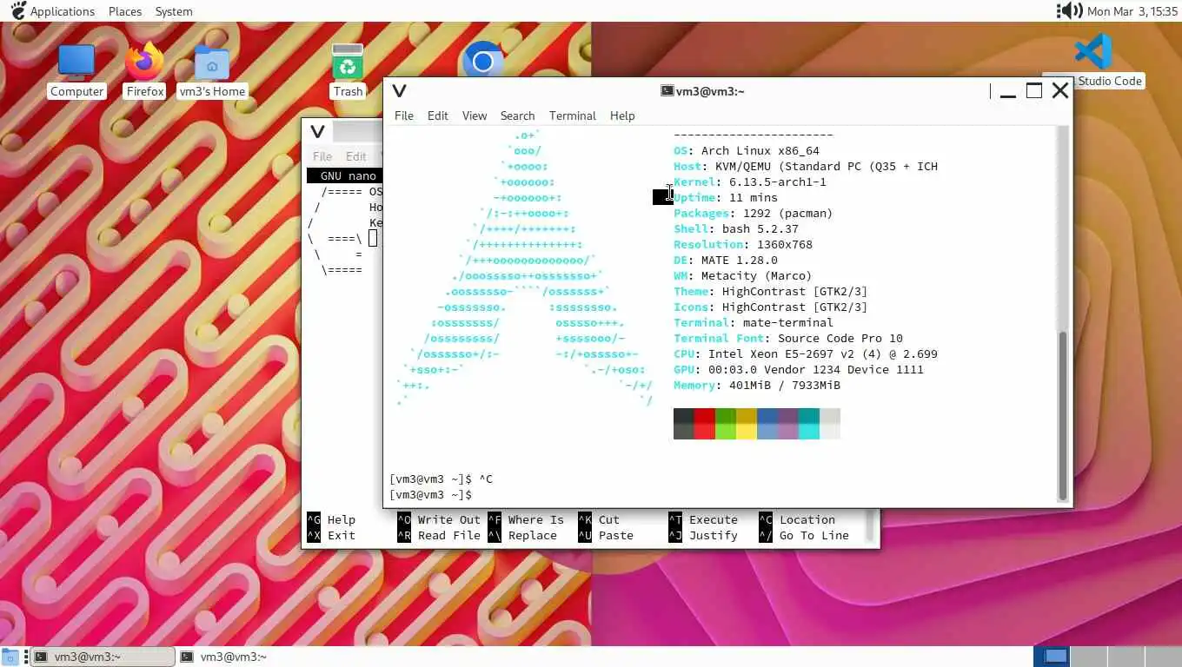Click the '^O Write Out' nano shortcut

pos(439,520)
